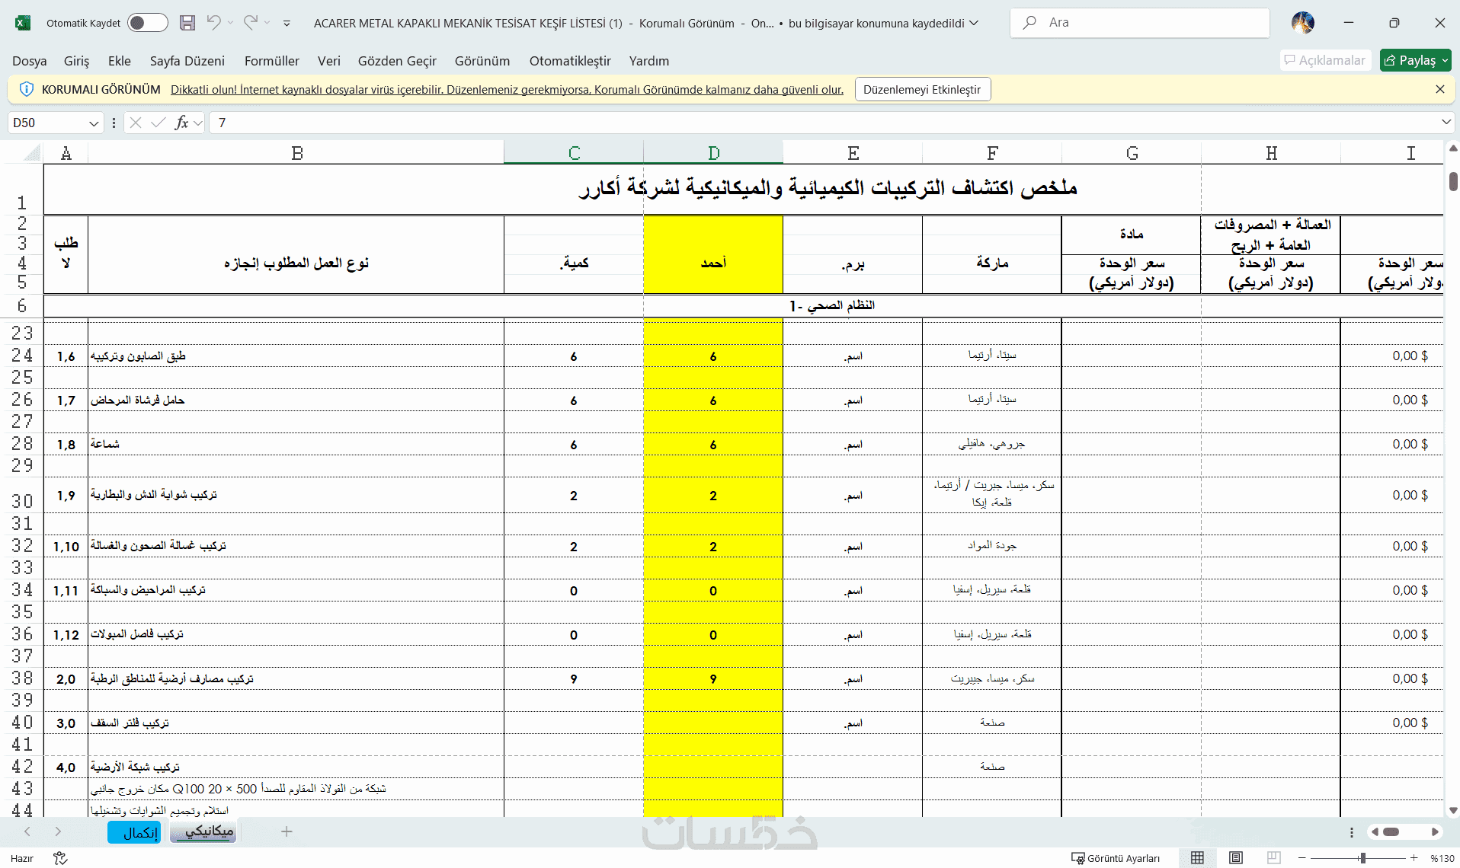Open the Yardım tab
The width and height of the screenshot is (1460, 868).
coord(649,61)
